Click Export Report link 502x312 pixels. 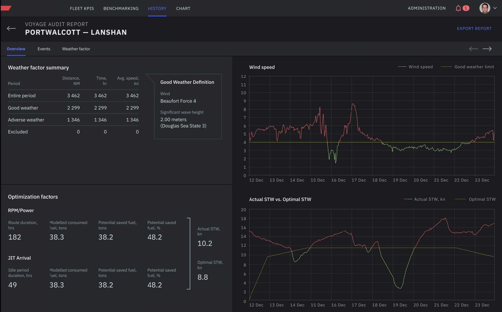click(x=474, y=29)
